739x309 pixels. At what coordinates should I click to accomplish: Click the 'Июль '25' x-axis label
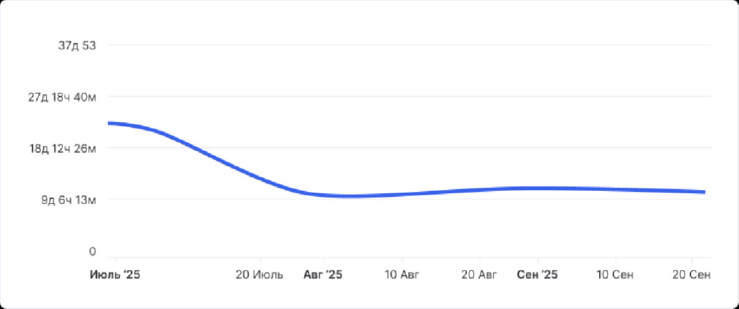click(115, 275)
